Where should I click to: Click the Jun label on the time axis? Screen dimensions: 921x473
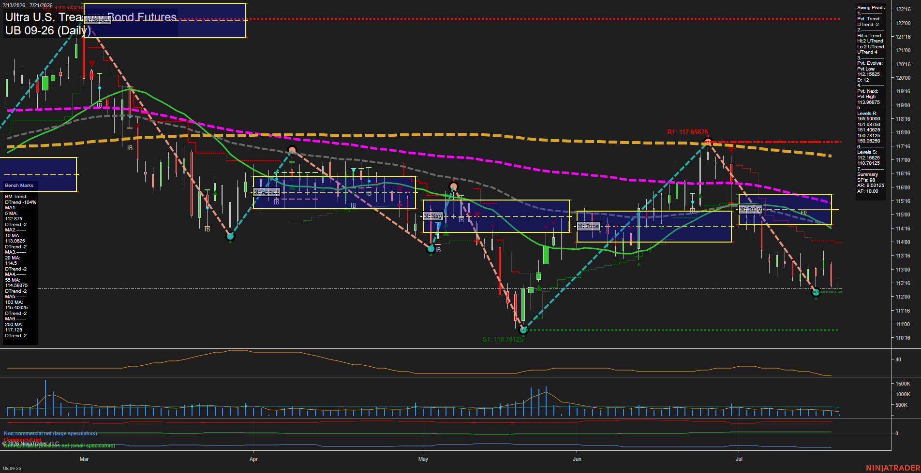[x=577, y=459]
